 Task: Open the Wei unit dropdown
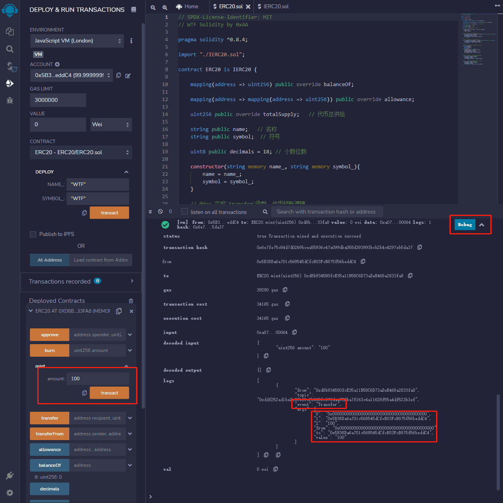111,125
